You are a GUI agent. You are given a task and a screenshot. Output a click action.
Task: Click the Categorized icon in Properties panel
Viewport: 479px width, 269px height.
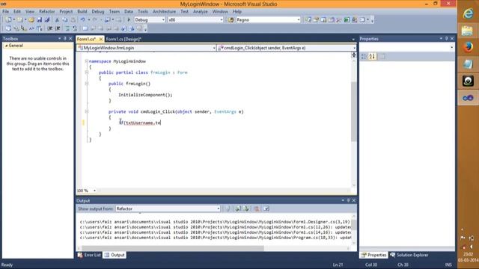tap(364, 57)
